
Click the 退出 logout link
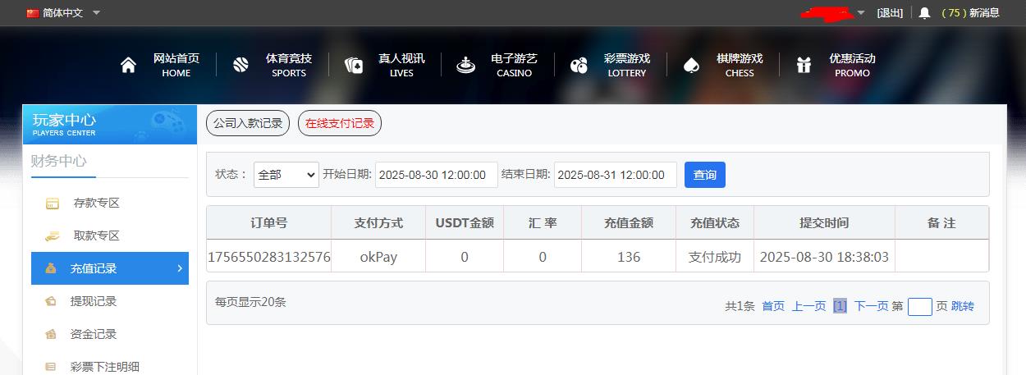click(890, 13)
